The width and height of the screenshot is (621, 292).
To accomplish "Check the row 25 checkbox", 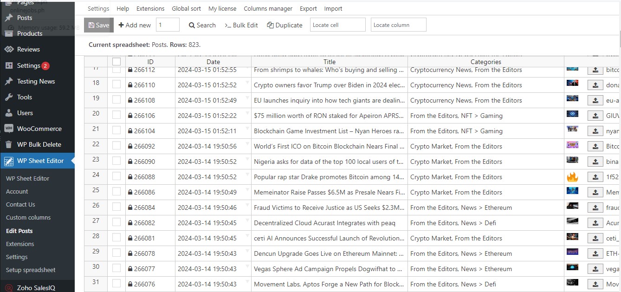I will coord(116,192).
